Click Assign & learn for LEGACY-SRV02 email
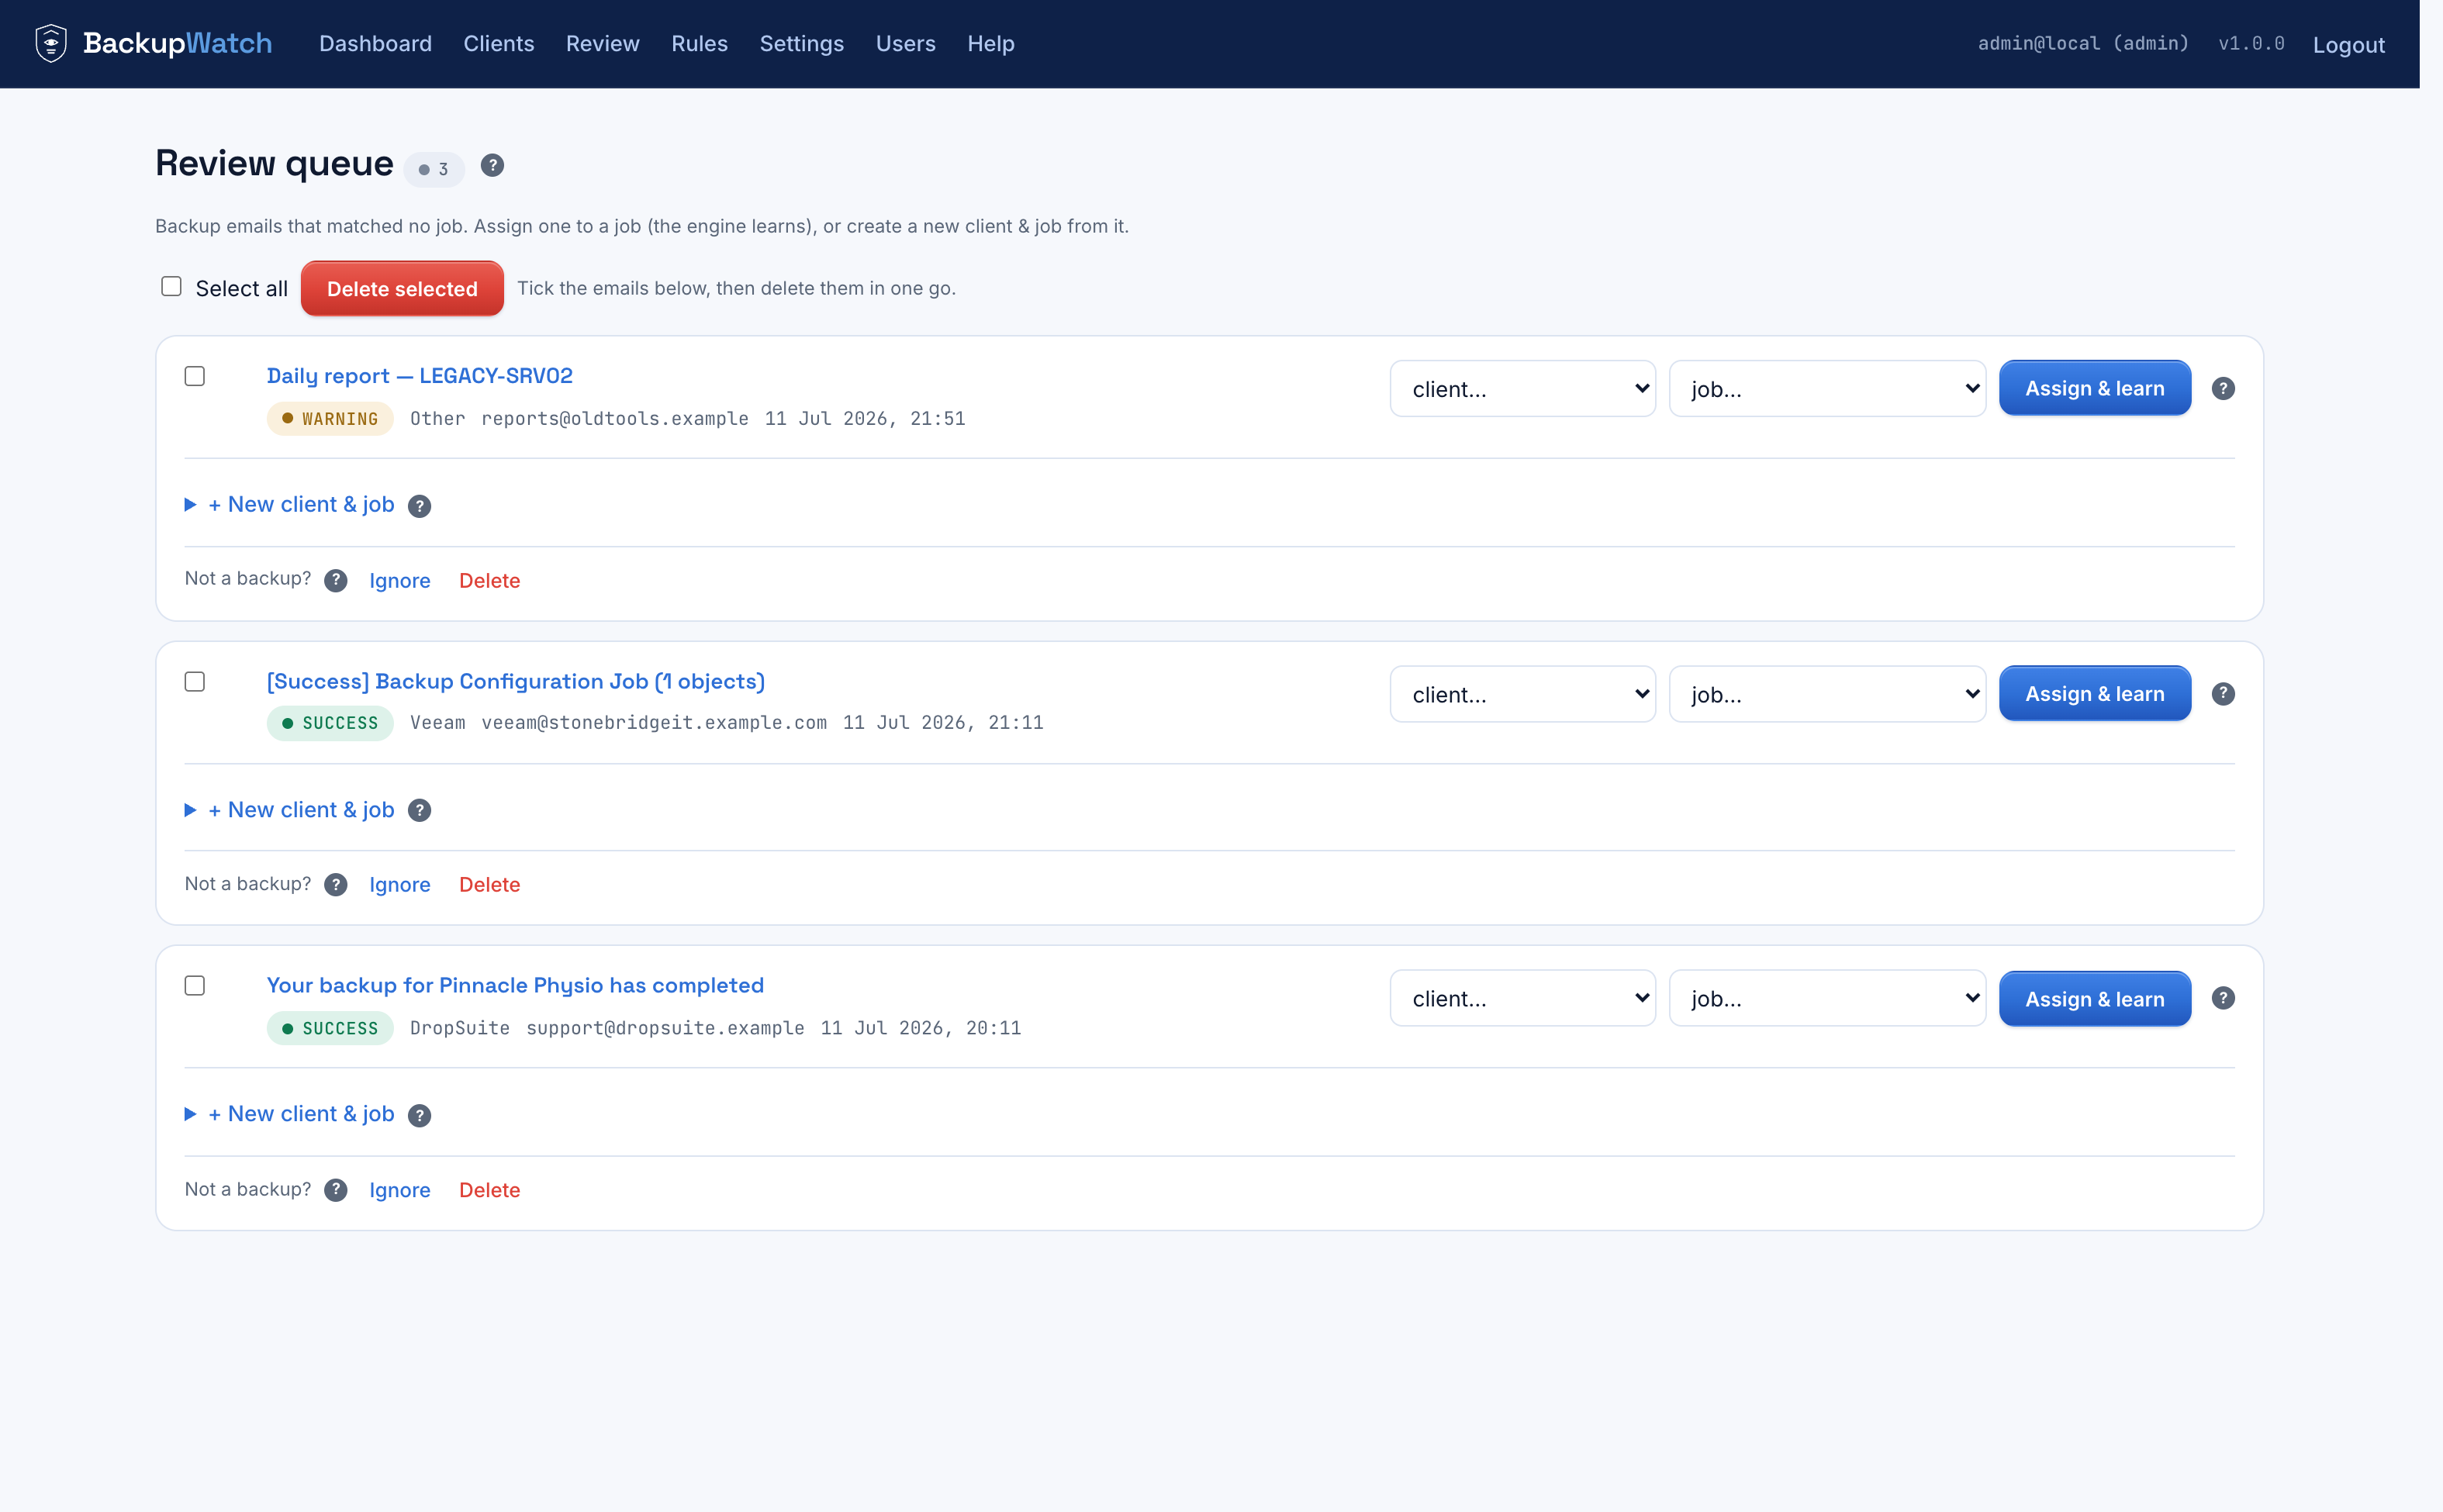The height and width of the screenshot is (1512, 2443). click(x=2094, y=388)
